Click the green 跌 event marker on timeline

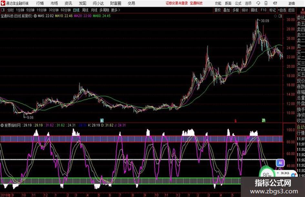tap(263, 121)
